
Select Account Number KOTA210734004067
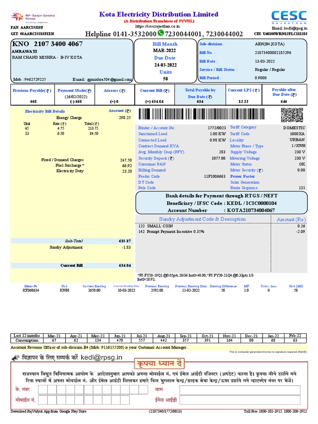point(251,210)
